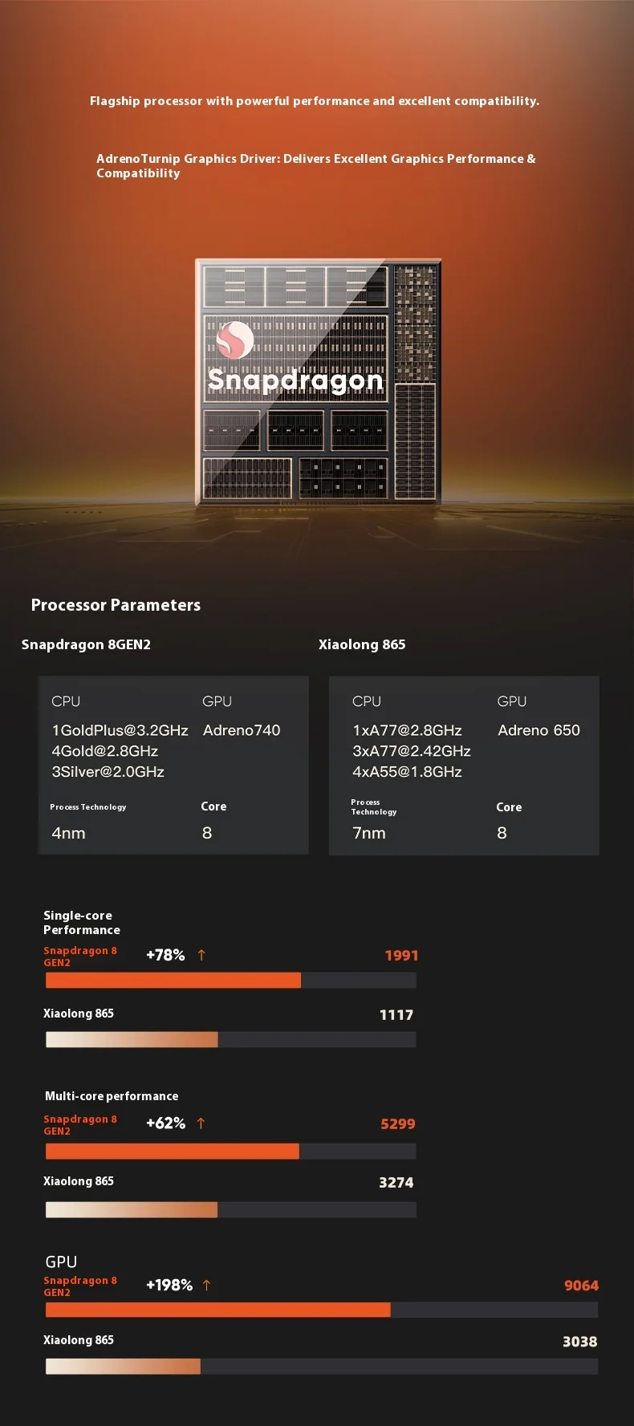Click the Snapdragon GPU orange bar
The width and height of the screenshot is (634, 1426).
[x=218, y=1310]
